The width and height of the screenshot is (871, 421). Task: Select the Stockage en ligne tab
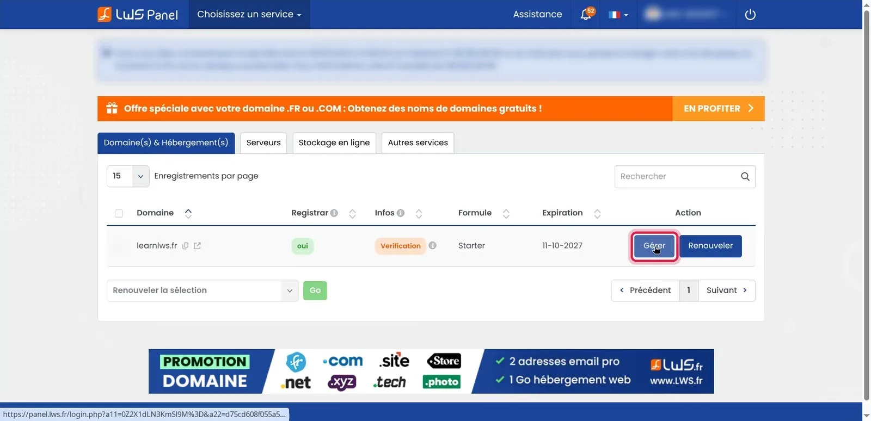click(x=334, y=143)
